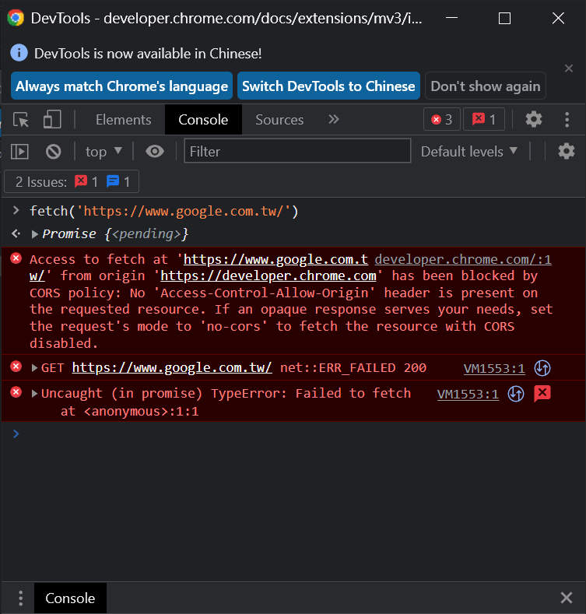
Task: Expand the Uncaught TypeError entry
Action: [34, 394]
